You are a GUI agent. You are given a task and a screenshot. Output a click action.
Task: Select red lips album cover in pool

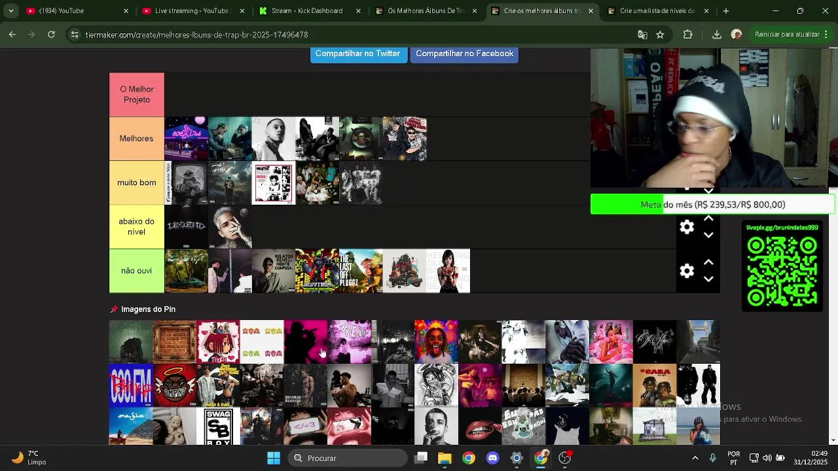click(x=480, y=427)
